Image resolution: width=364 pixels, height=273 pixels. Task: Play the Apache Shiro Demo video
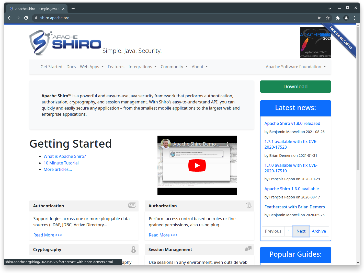coord(197,165)
